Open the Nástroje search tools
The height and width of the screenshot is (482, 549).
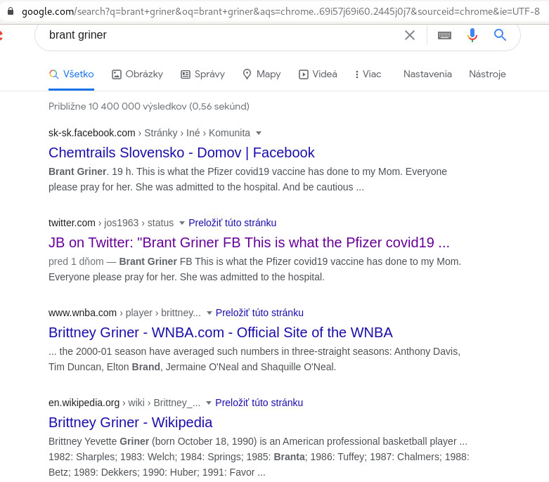click(487, 74)
